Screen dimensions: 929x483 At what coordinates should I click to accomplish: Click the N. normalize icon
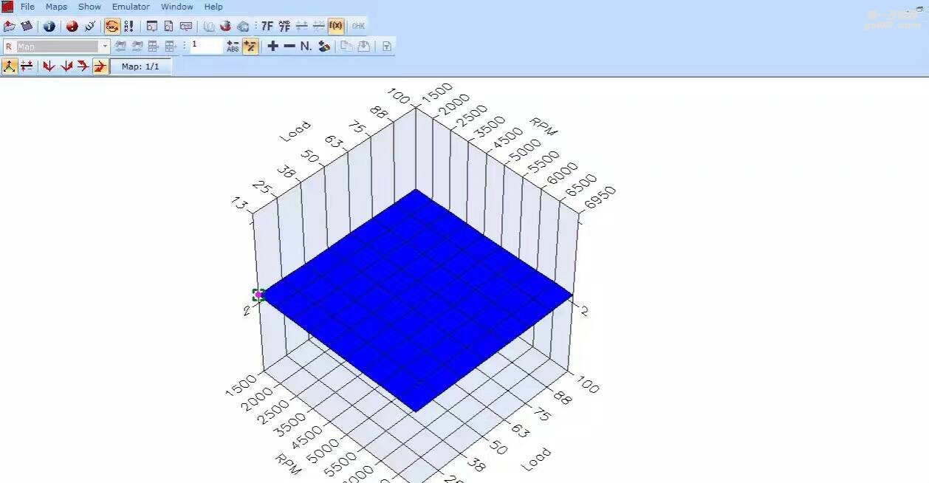pyautogui.click(x=306, y=47)
